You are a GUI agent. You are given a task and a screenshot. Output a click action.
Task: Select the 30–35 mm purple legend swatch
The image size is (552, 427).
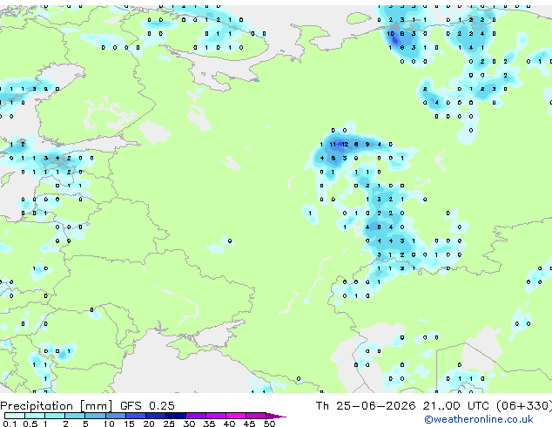pyautogui.click(x=196, y=416)
